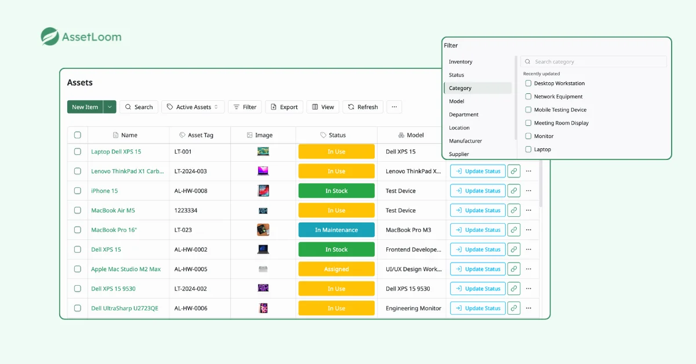The width and height of the screenshot is (696, 364).
Task: Click the link icon in Dell UltraSharp row
Action: point(514,308)
